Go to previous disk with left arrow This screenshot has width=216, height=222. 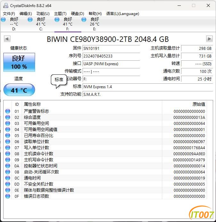[x=7, y=39]
